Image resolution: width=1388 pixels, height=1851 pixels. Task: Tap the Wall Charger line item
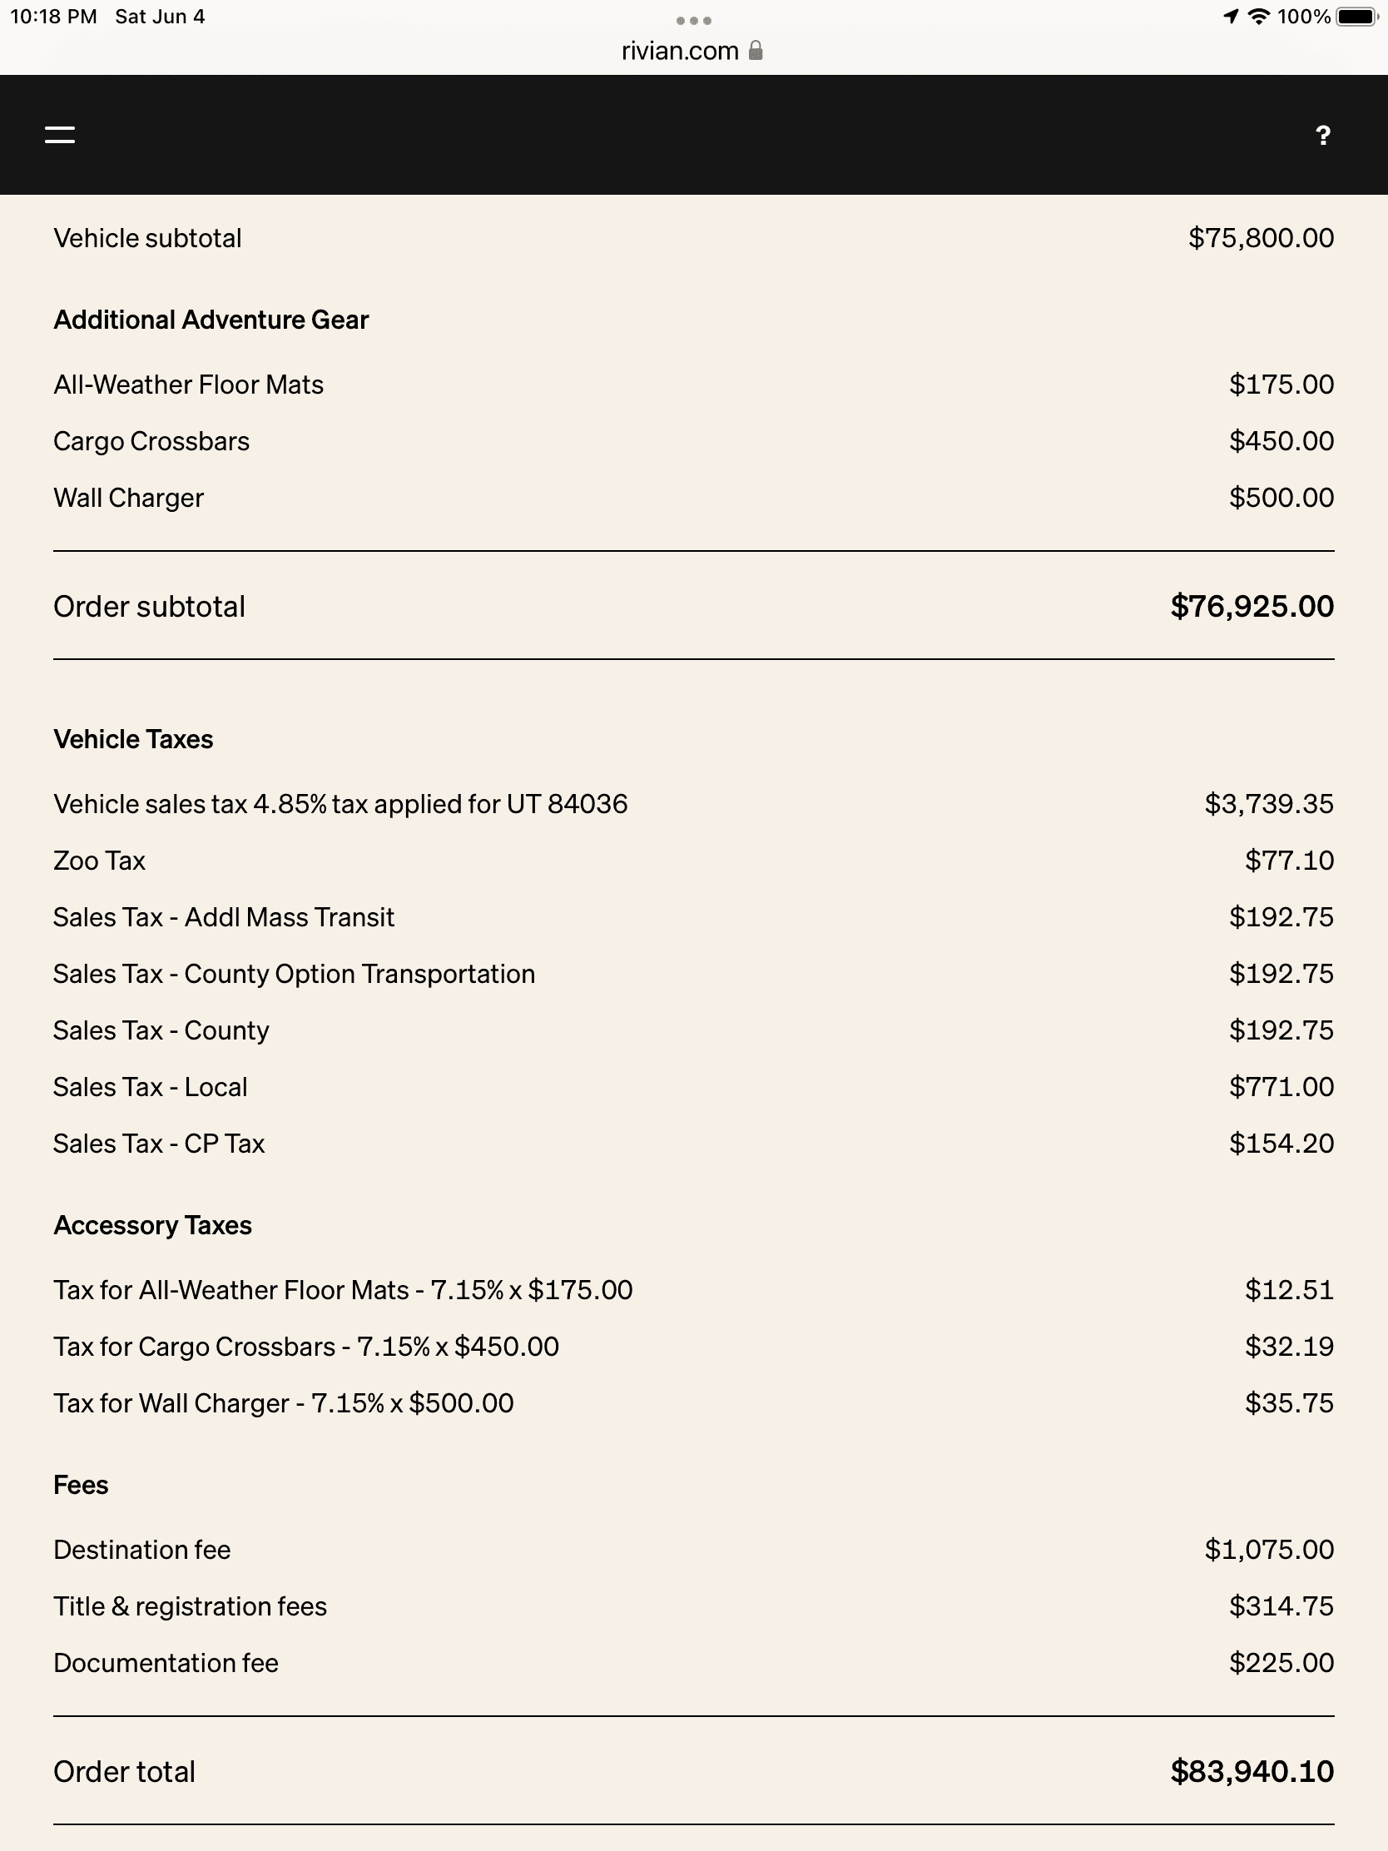[x=693, y=497]
